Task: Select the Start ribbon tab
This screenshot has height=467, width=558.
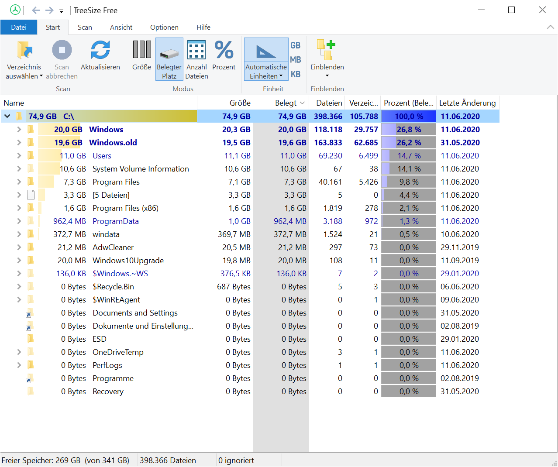Action: point(53,27)
